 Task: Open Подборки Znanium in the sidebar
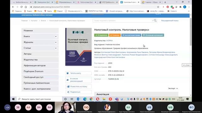point(40,71)
